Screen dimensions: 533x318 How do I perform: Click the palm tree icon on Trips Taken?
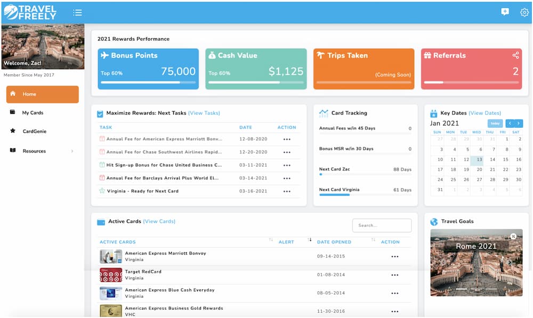point(320,55)
